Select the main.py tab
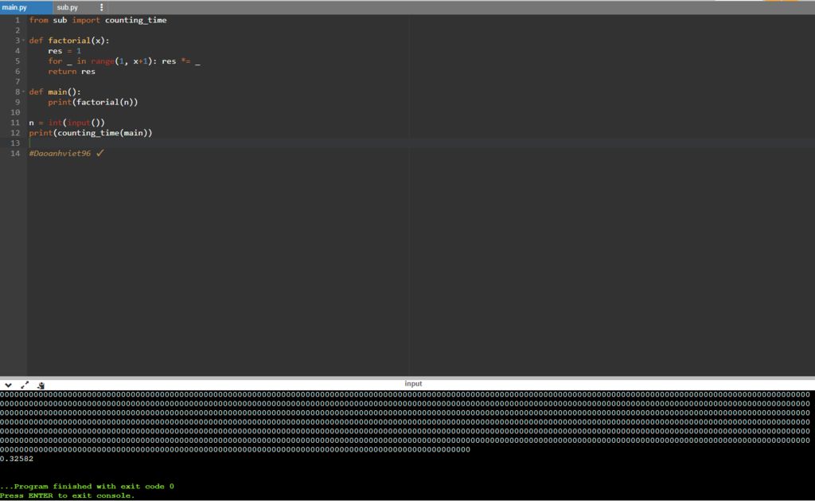815x501 pixels. coord(14,7)
